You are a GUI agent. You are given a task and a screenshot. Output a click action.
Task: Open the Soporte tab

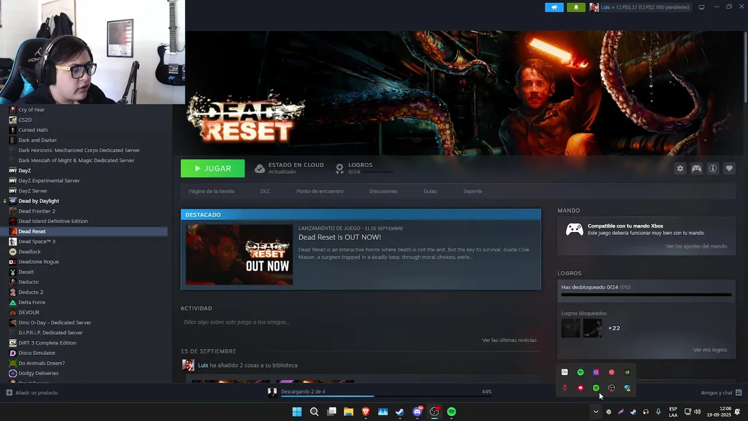coord(473,191)
